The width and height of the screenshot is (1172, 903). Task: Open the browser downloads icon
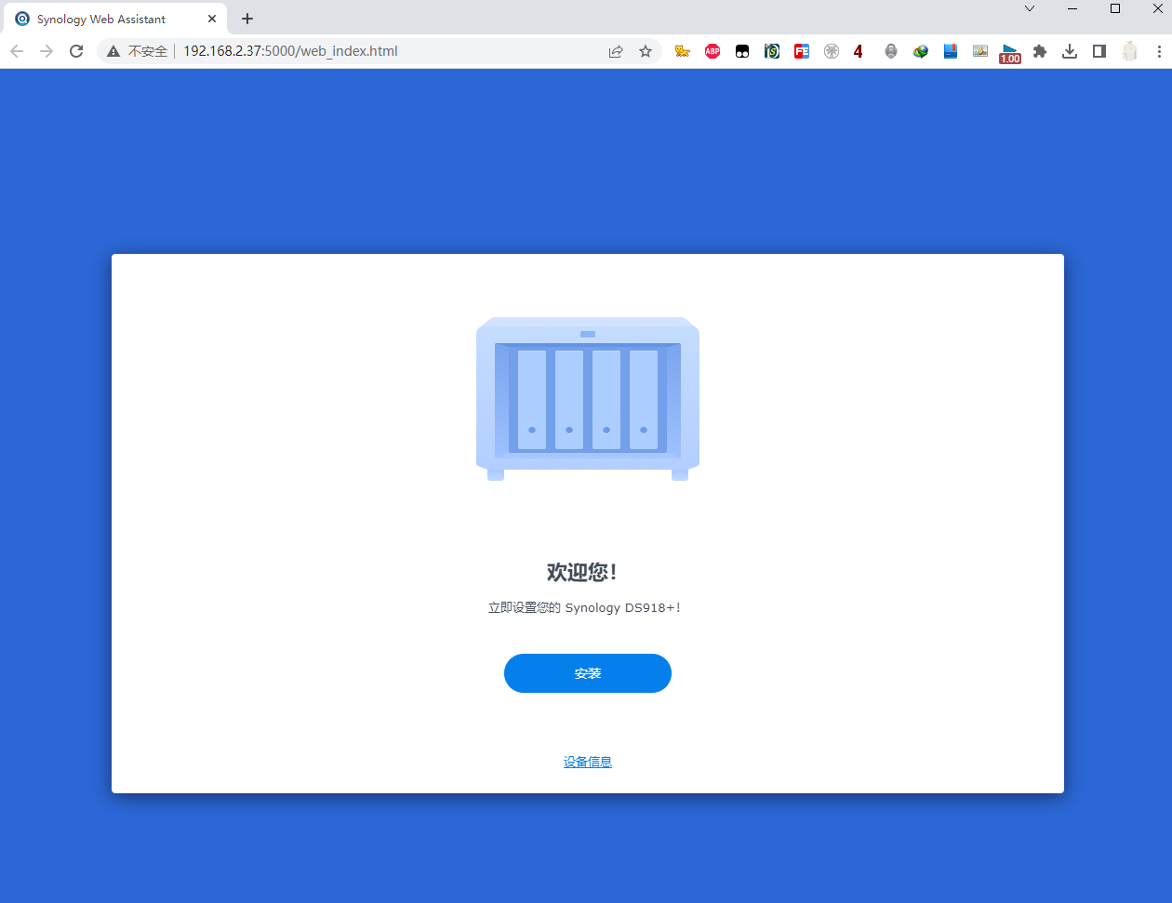click(1070, 51)
